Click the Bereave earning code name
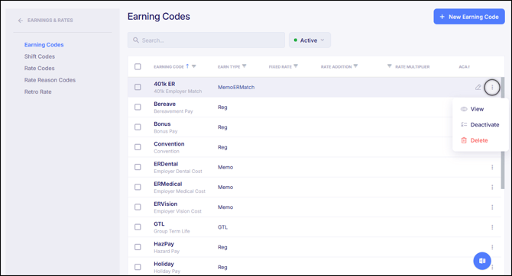Image resolution: width=512 pixels, height=276 pixels. [x=164, y=104]
